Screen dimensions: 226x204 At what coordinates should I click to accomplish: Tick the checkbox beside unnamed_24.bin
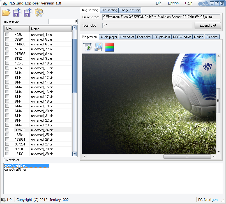7,130
